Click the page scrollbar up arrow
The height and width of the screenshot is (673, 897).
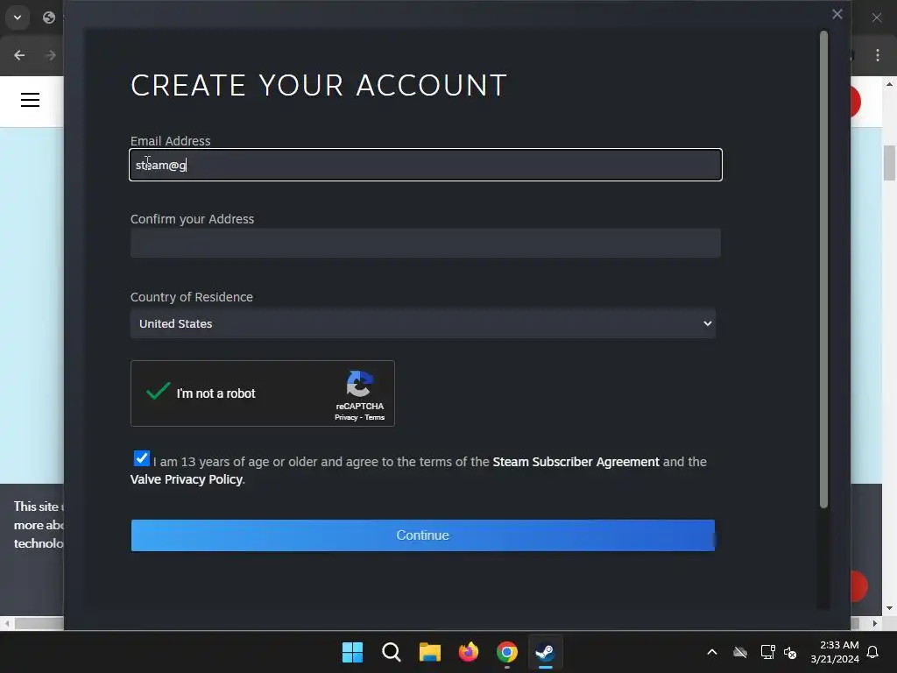point(889,84)
